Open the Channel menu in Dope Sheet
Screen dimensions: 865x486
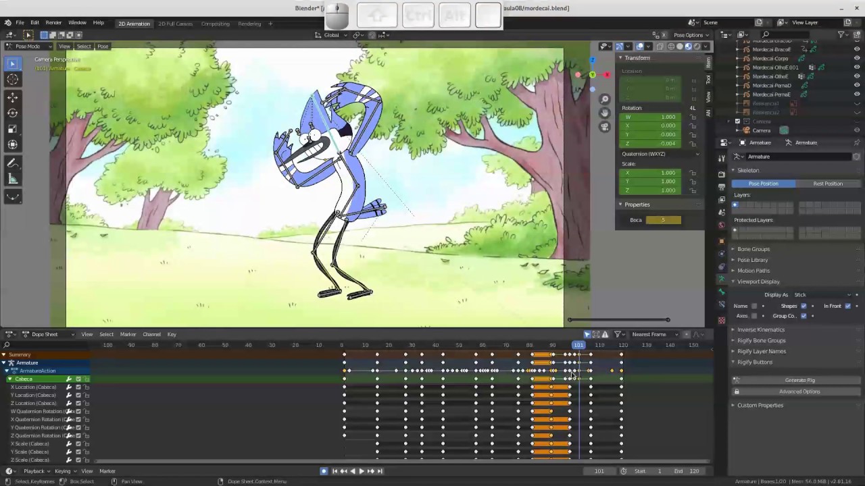coord(151,334)
